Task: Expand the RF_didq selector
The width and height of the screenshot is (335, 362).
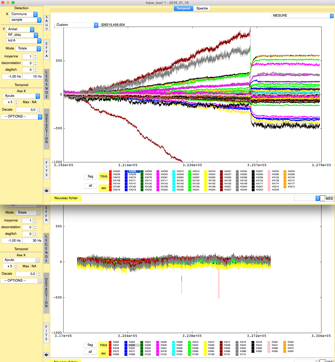Action: click(22, 35)
